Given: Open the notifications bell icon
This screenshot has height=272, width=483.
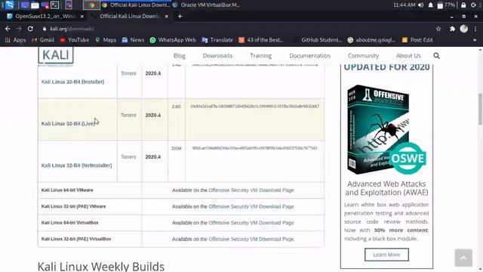Looking at the screenshot, I should coord(430,5).
